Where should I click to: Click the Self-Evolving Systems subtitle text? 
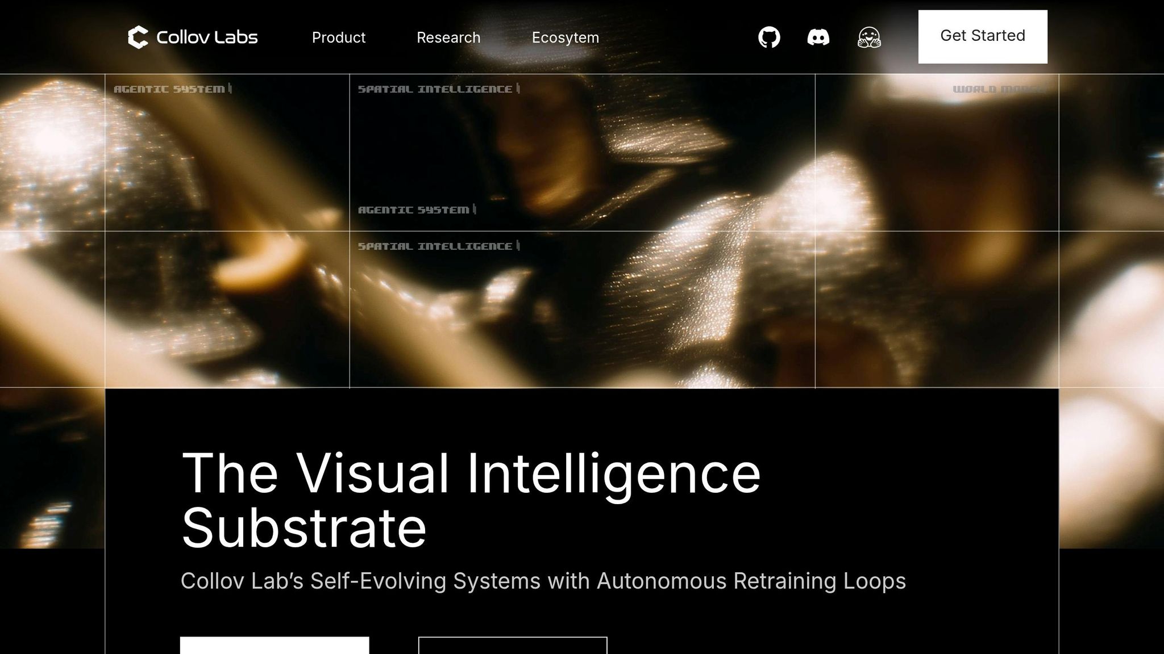coord(543,581)
